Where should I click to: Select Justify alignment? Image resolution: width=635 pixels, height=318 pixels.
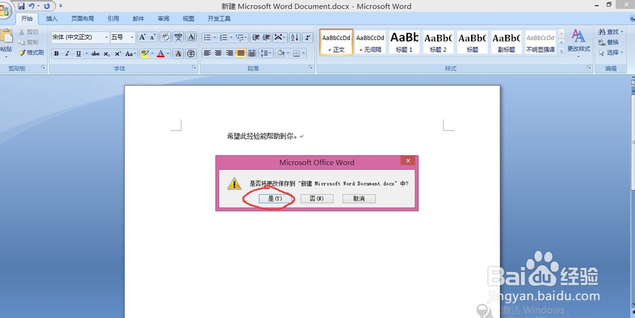[241, 53]
